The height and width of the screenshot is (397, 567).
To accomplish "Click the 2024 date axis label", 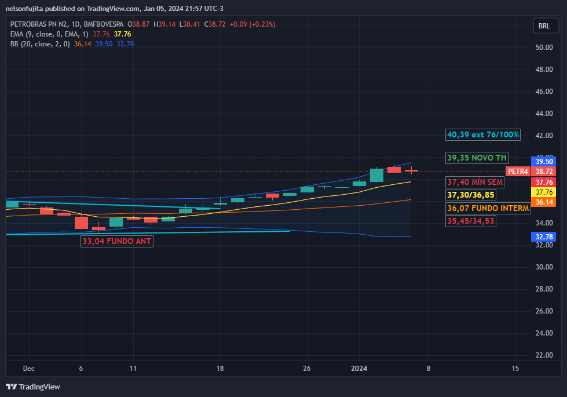I will (359, 369).
